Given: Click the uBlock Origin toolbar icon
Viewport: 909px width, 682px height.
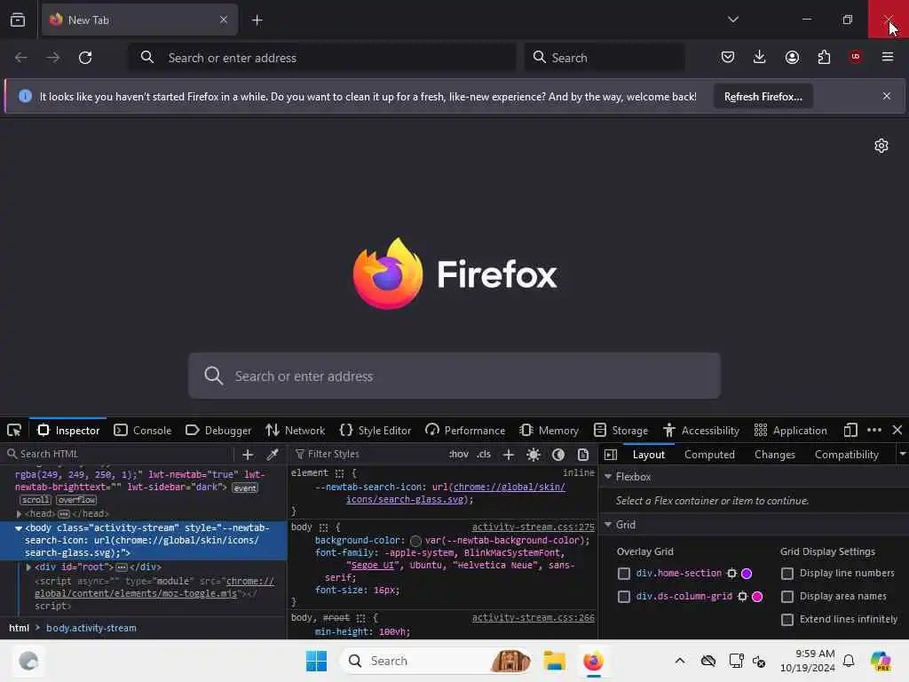Looking at the screenshot, I should pos(855,56).
